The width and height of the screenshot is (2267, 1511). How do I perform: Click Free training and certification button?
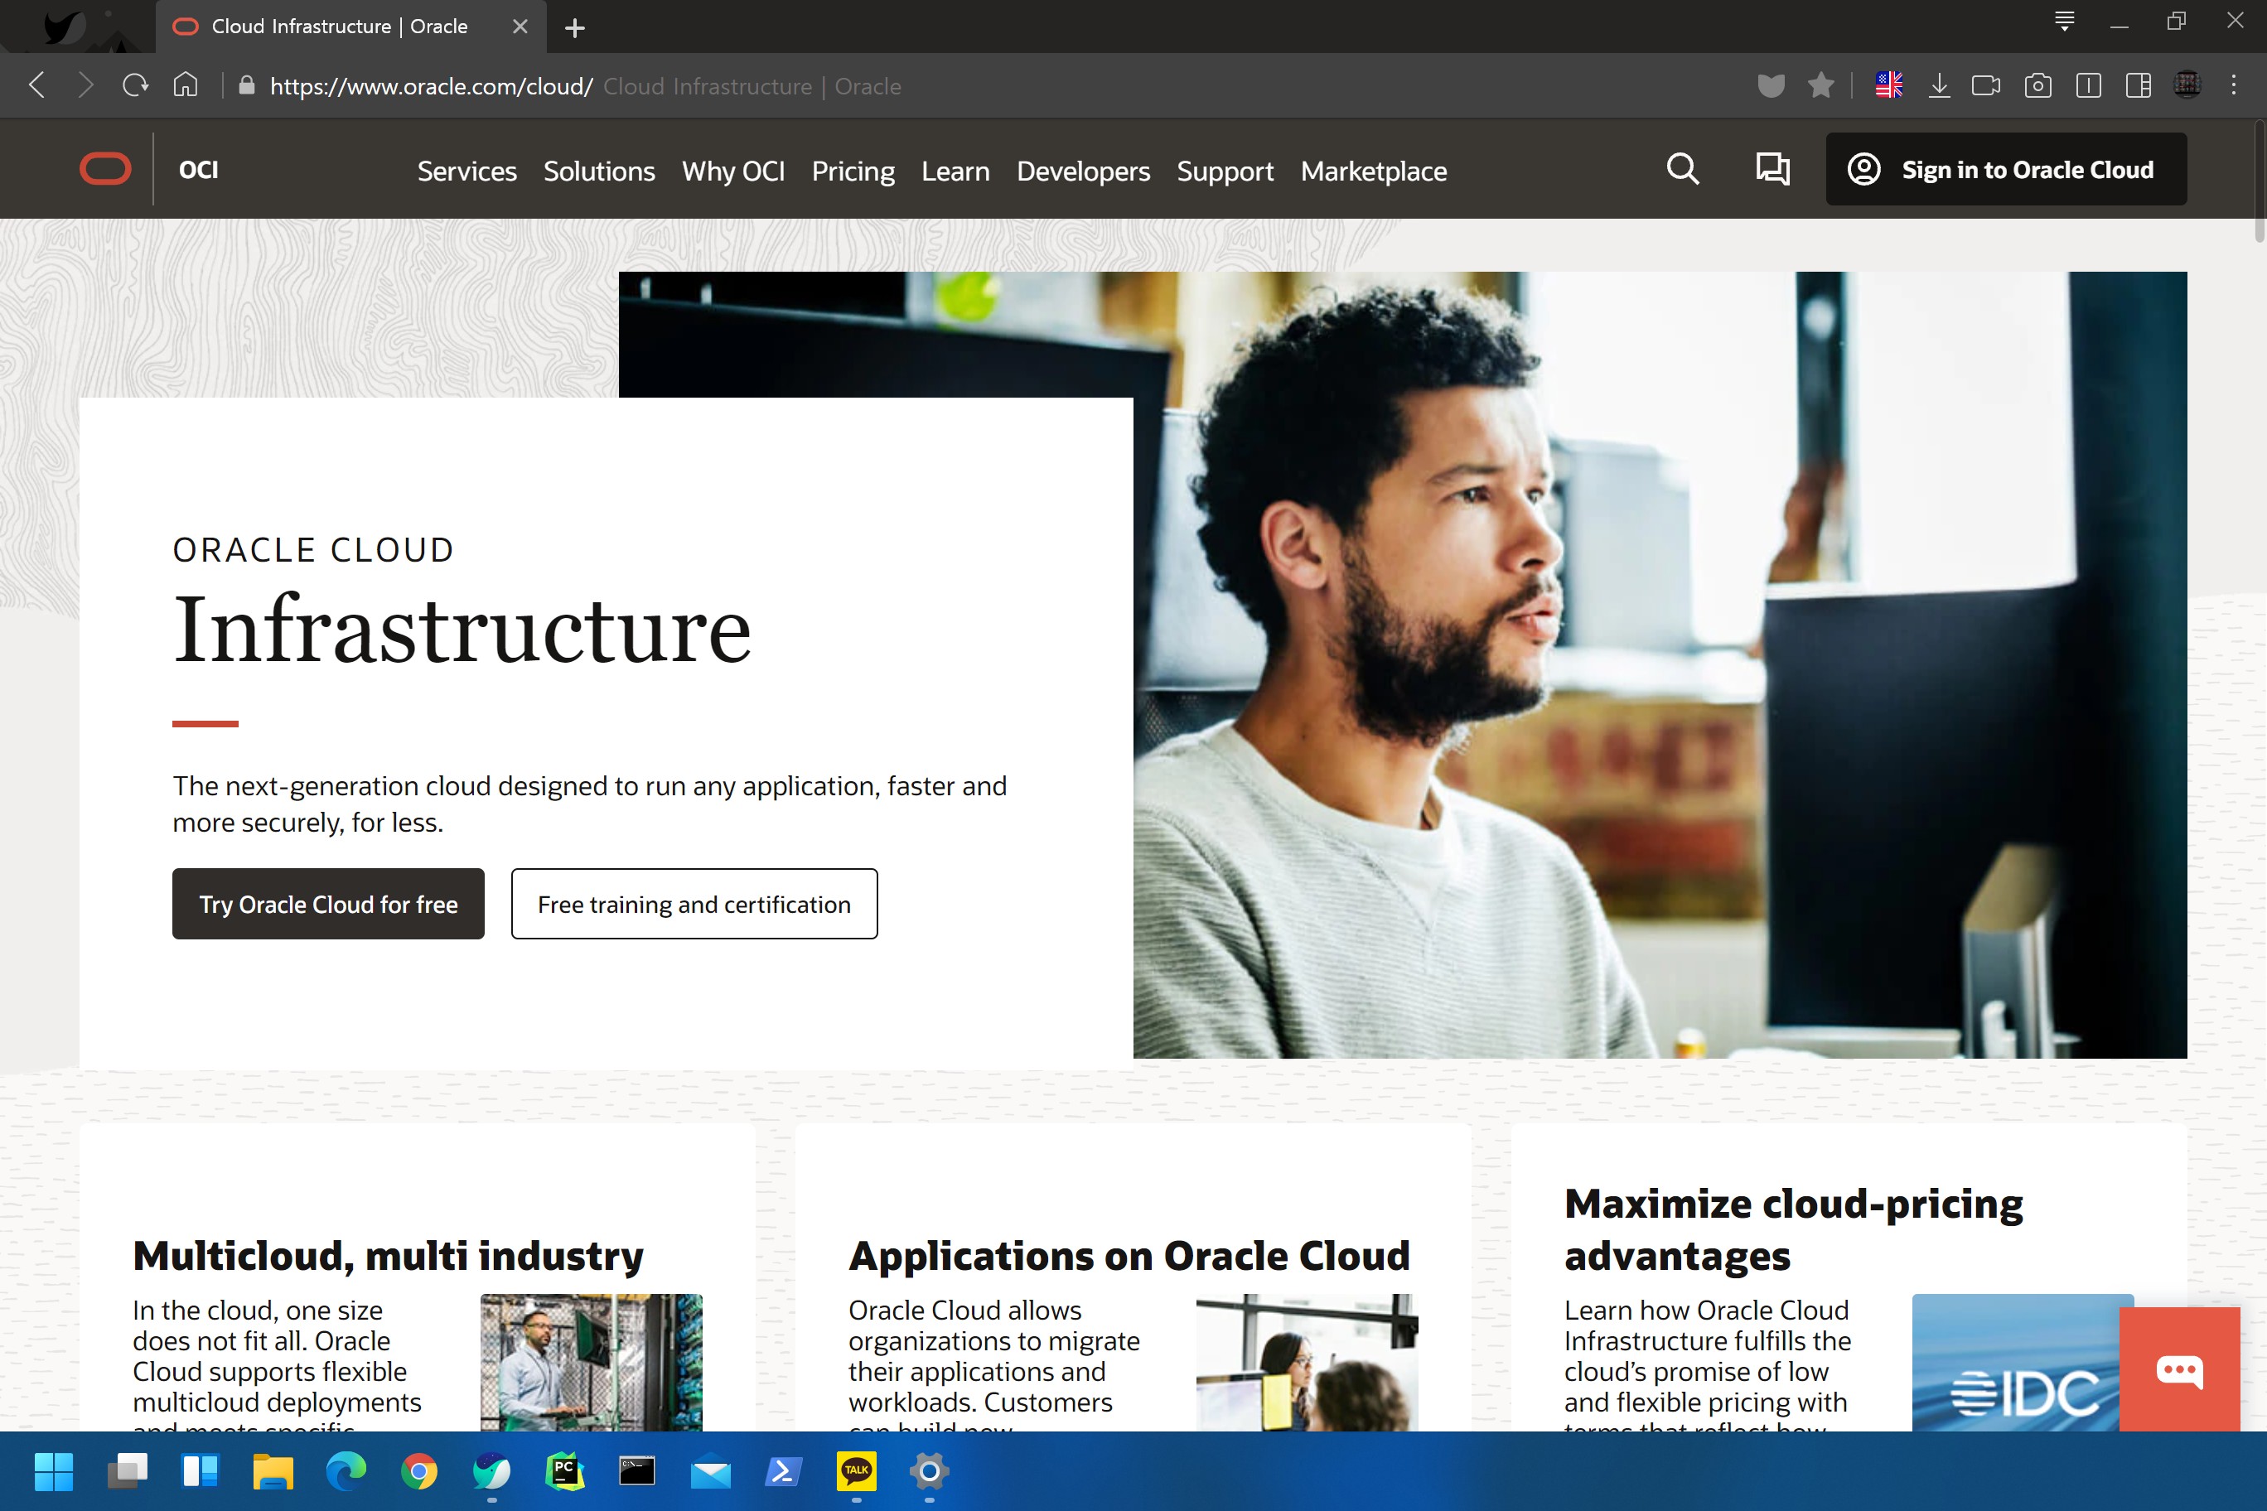click(x=694, y=904)
